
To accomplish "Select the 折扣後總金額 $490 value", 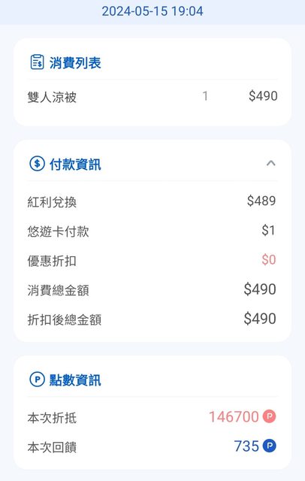I will 260,319.
